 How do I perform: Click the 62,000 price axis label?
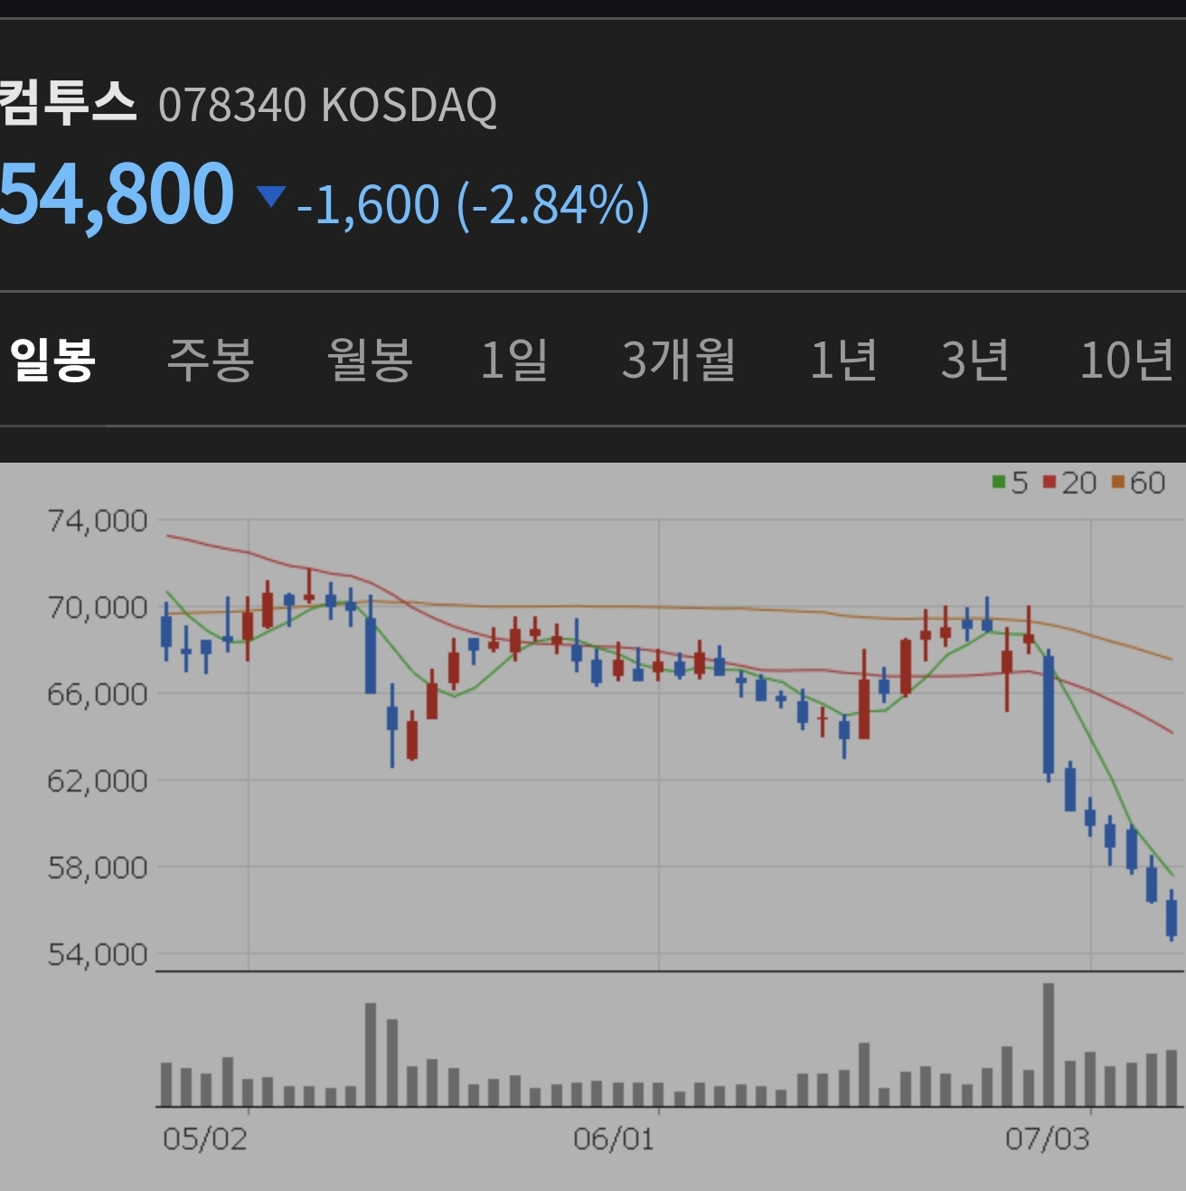tap(97, 781)
